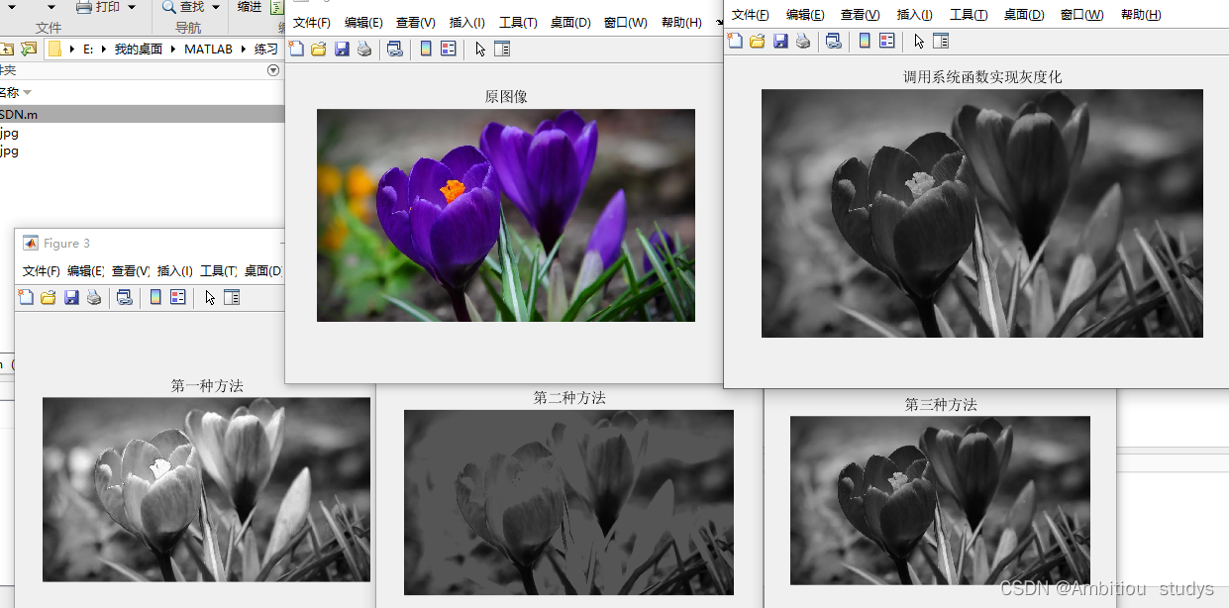Expand the arrow before 练习 in path bar

click(x=243, y=50)
